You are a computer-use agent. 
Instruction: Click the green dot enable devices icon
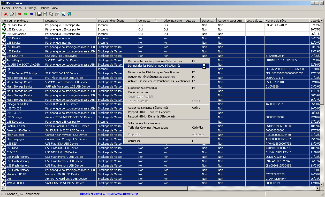26,14
